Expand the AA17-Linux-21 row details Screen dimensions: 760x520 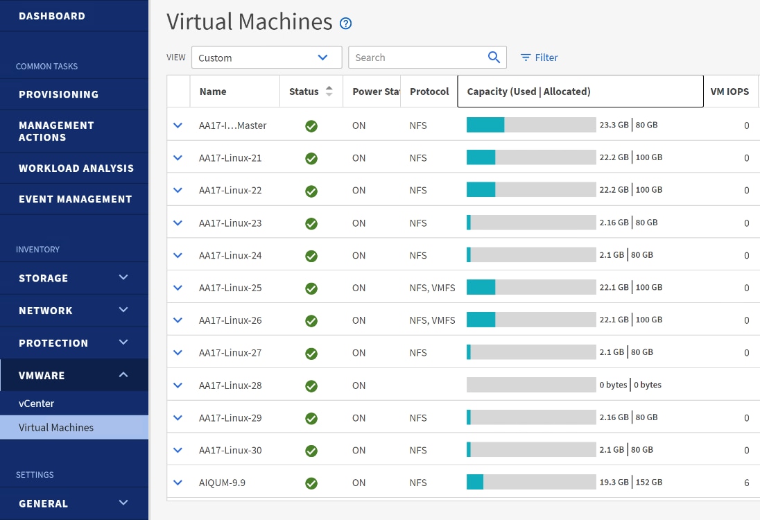[178, 158]
